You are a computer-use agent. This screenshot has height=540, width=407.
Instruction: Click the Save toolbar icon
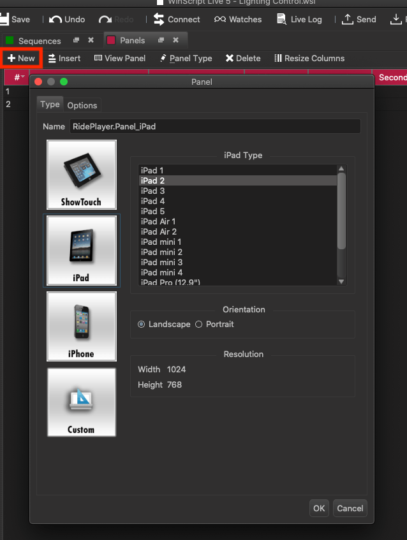tap(4, 19)
